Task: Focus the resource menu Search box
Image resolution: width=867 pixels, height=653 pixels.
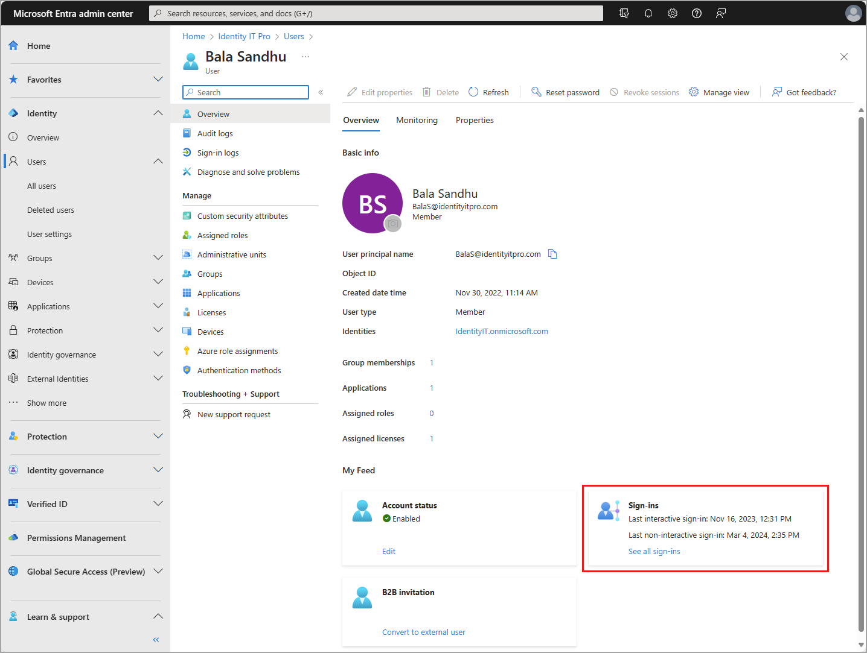Action: (246, 92)
